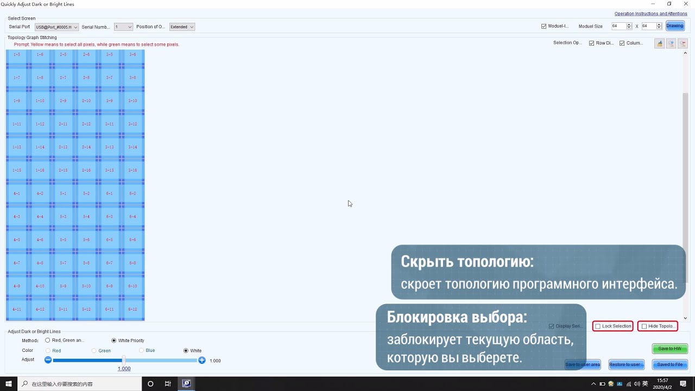Toggle the Colum... checkbox
The height and width of the screenshot is (391, 695).
(622, 43)
